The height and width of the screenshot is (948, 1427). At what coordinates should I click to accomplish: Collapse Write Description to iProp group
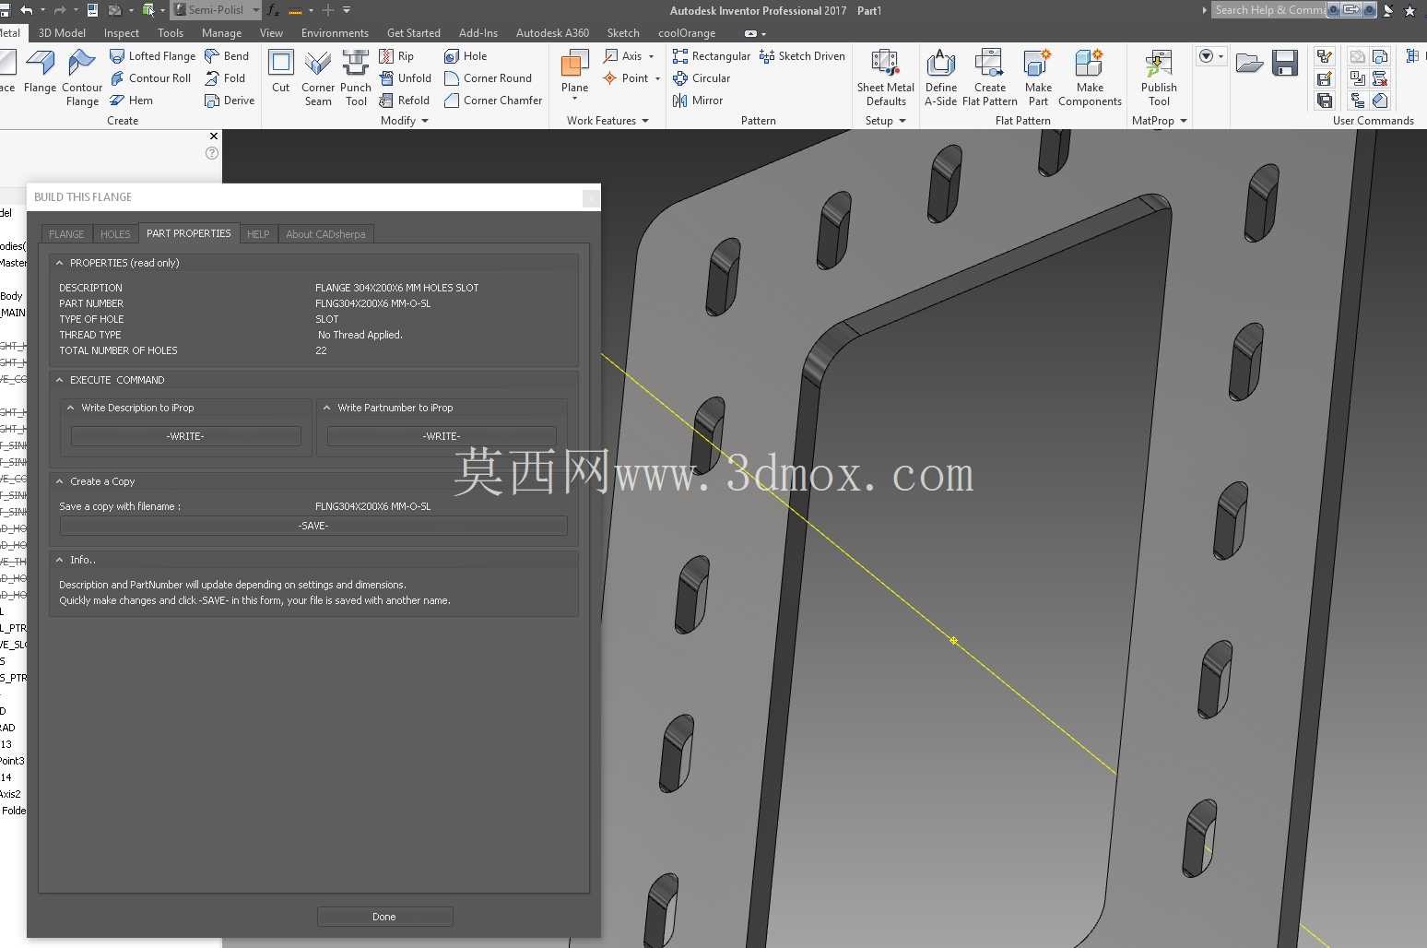(x=71, y=408)
